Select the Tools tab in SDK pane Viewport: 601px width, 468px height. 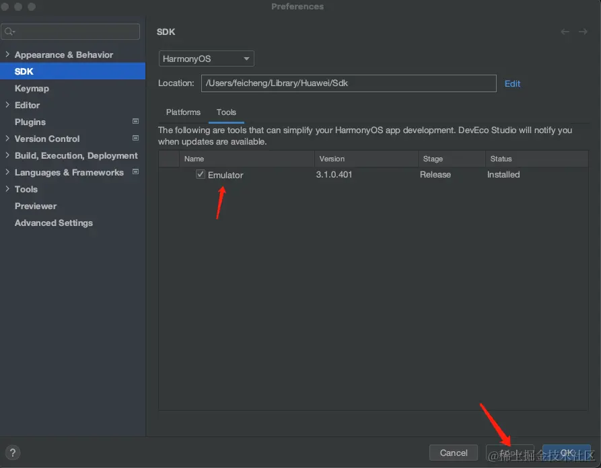point(226,112)
